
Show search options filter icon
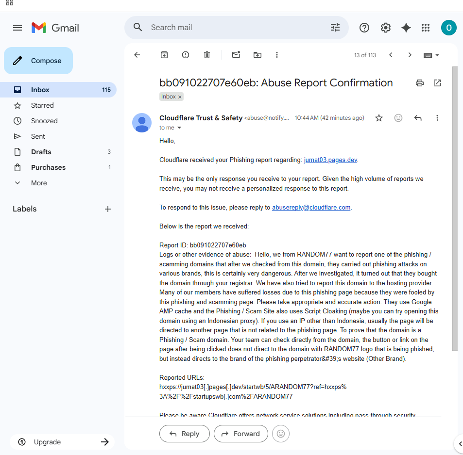335,28
